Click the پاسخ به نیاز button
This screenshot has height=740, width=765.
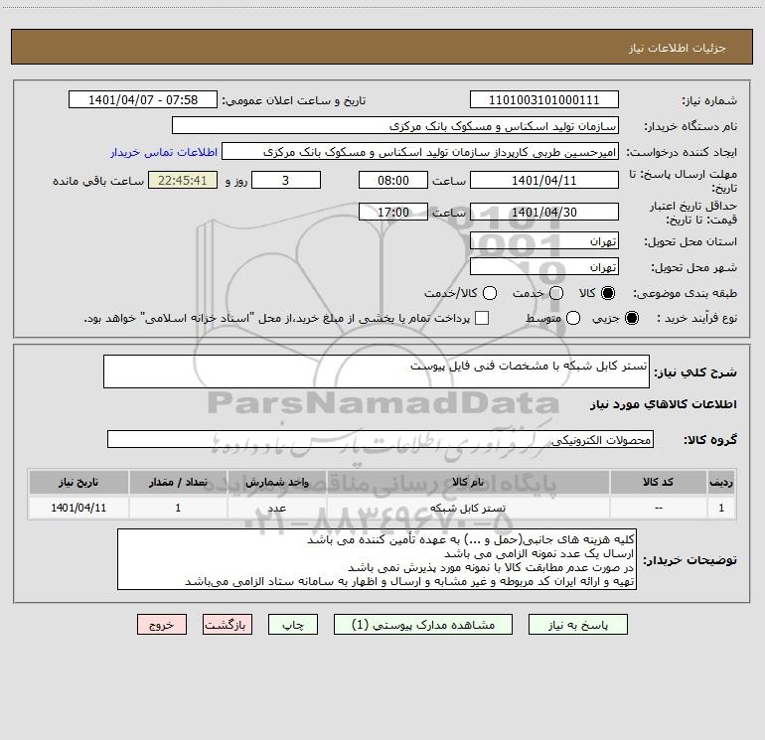point(577,625)
